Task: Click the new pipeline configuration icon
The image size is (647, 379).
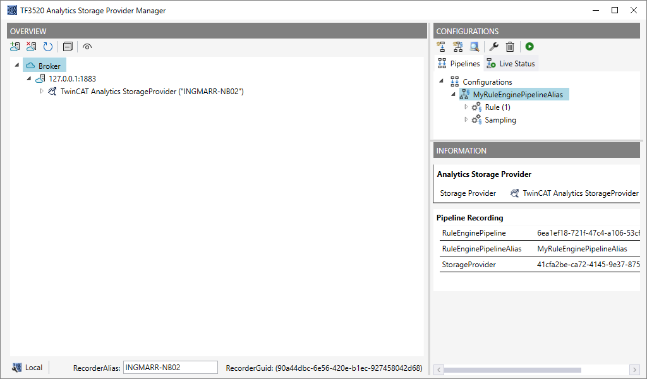Action: point(441,47)
